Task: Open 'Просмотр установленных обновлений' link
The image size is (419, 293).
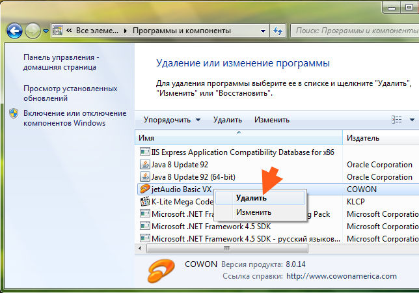Action: pyautogui.click(x=70, y=93)
